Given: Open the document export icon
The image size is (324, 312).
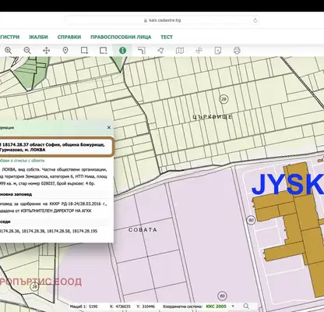Looking at the screenshot, I should point(218,51).
